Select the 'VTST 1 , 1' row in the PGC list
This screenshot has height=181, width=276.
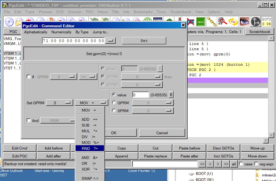click(12, 68)
